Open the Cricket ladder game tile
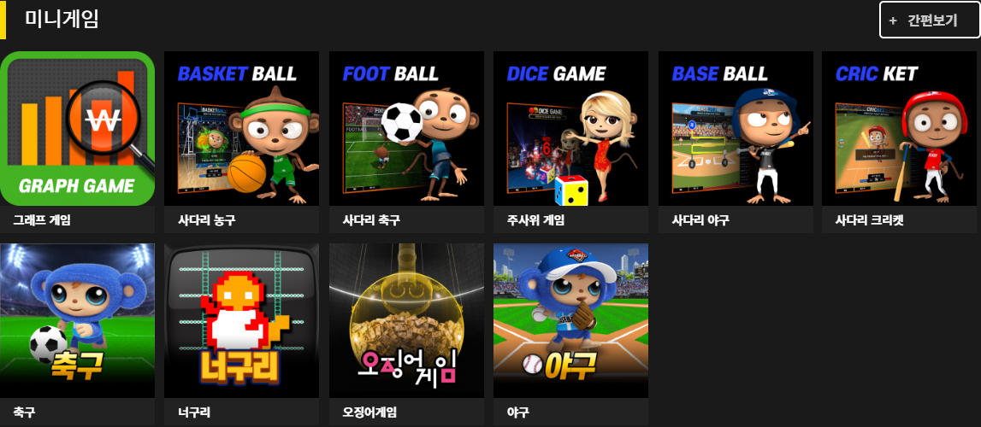 click(900, 129)
